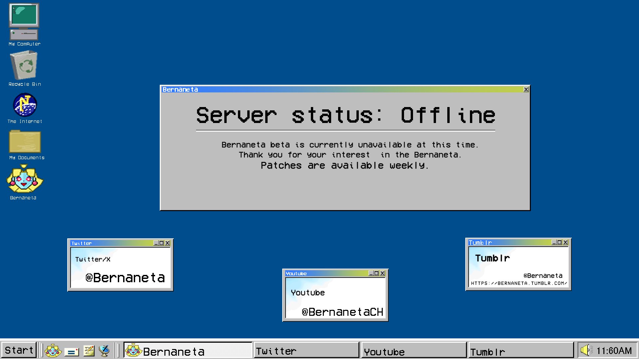Open the notepad with pencil quick launch icon
639x359 pixels.
89,351
